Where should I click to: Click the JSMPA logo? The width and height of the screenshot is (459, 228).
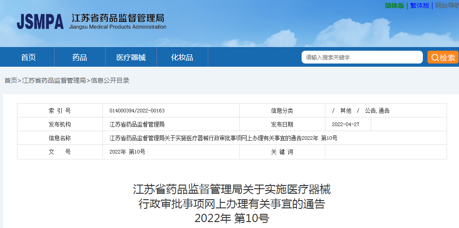pos(40,21)
